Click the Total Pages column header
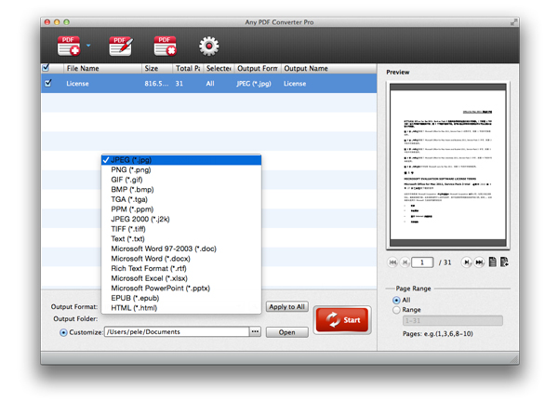Image resolution: width=558 pixels, height=403 pixels. coord(188,68)
